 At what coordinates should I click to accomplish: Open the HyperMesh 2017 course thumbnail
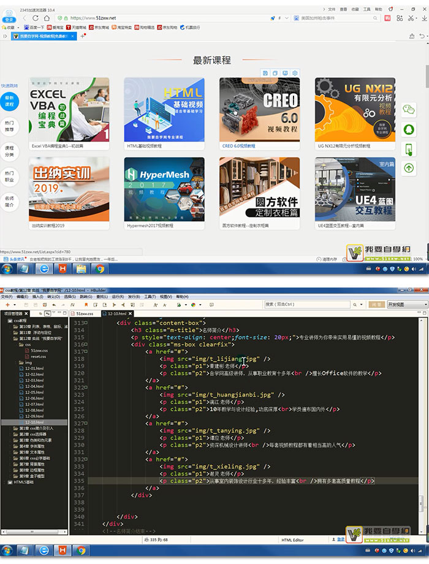(x=164, y=189)
